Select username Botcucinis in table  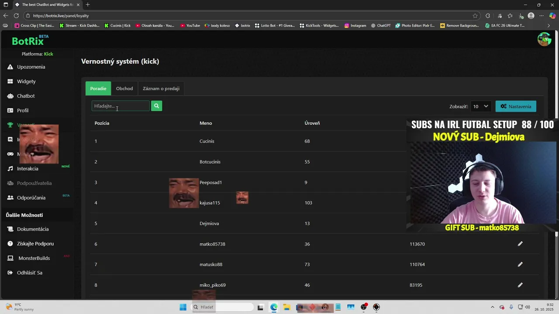210,162
